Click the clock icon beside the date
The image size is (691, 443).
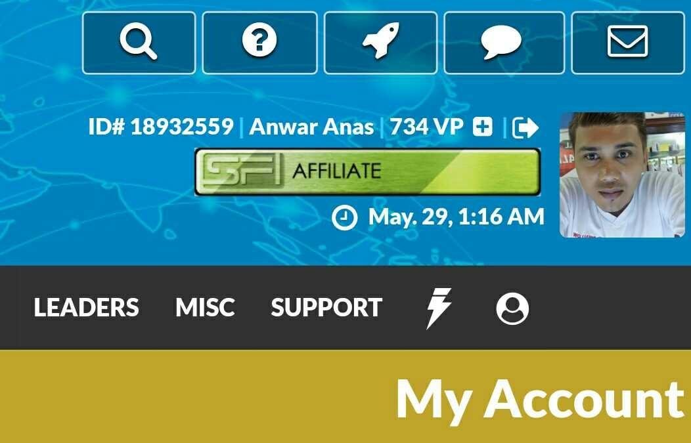[344, 217]
